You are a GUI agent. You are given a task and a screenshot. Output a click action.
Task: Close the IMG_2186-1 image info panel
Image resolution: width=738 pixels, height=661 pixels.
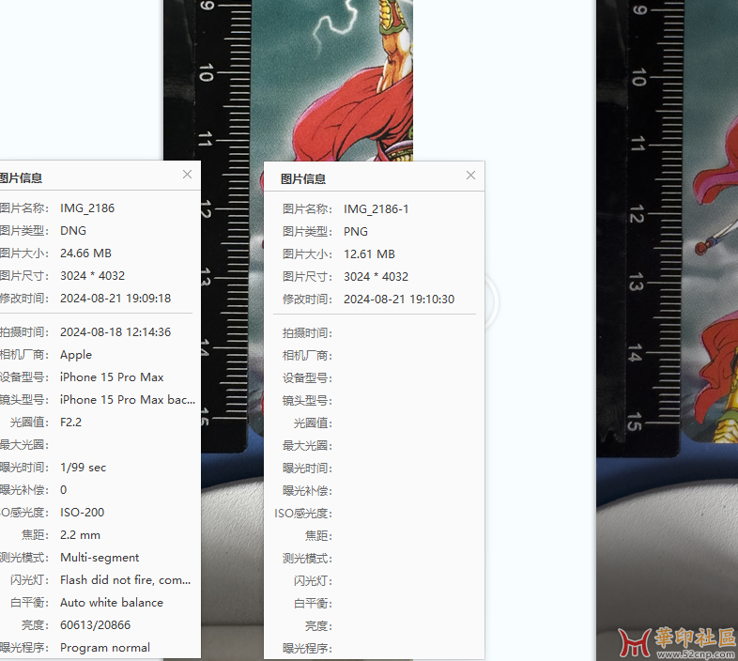[x=470, y=176]
